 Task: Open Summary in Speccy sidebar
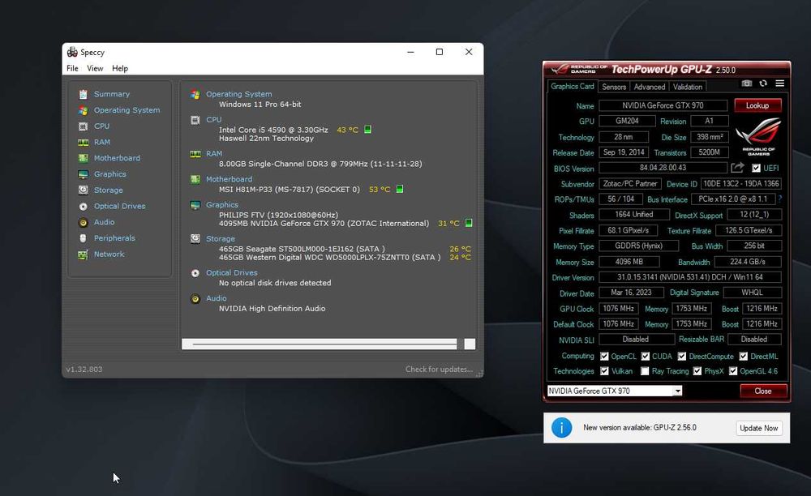[x=112, y=94]
